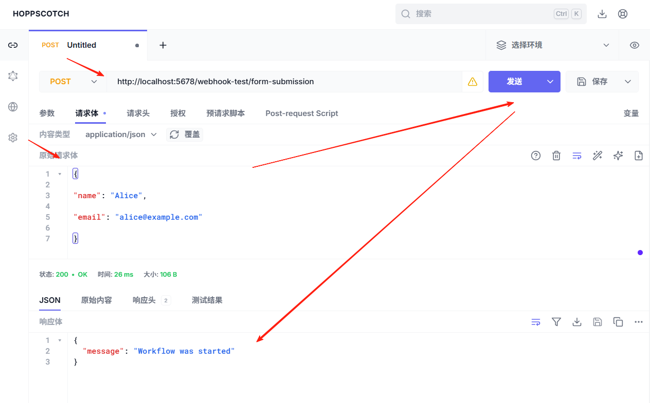
Task: Switch to the 请求头 headers tab
Action: point(138,113)
